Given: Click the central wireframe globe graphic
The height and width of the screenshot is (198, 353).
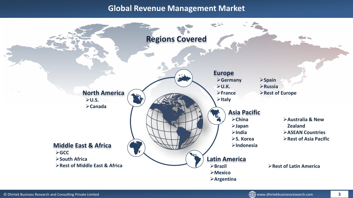Looking at the screenshot, I should click(175, 121).
